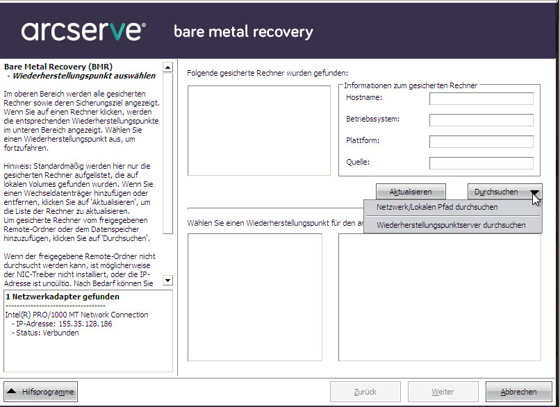This screenshot has width=560, height=407.
Task: Click the 'IP-Adresse: 155.35.128.186' line
Action: click(x=64, y=324)
